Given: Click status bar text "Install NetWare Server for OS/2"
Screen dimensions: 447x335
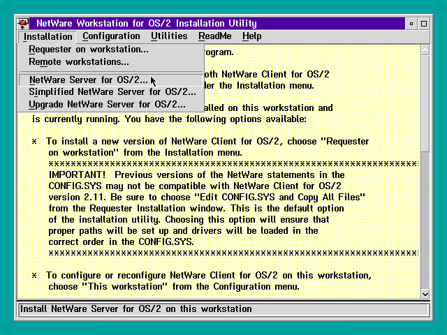Looking at the screenshot, I should [136, 308].
